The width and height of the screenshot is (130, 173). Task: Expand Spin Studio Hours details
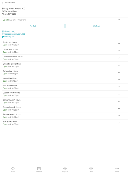[65, 123]
